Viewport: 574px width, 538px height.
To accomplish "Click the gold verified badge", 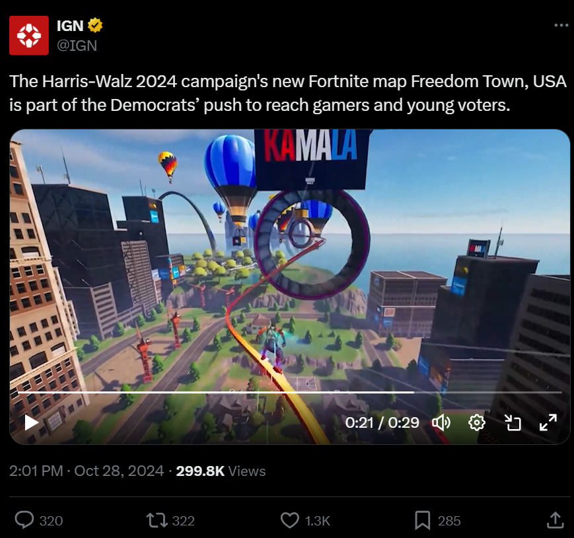I will coord(95,25).
